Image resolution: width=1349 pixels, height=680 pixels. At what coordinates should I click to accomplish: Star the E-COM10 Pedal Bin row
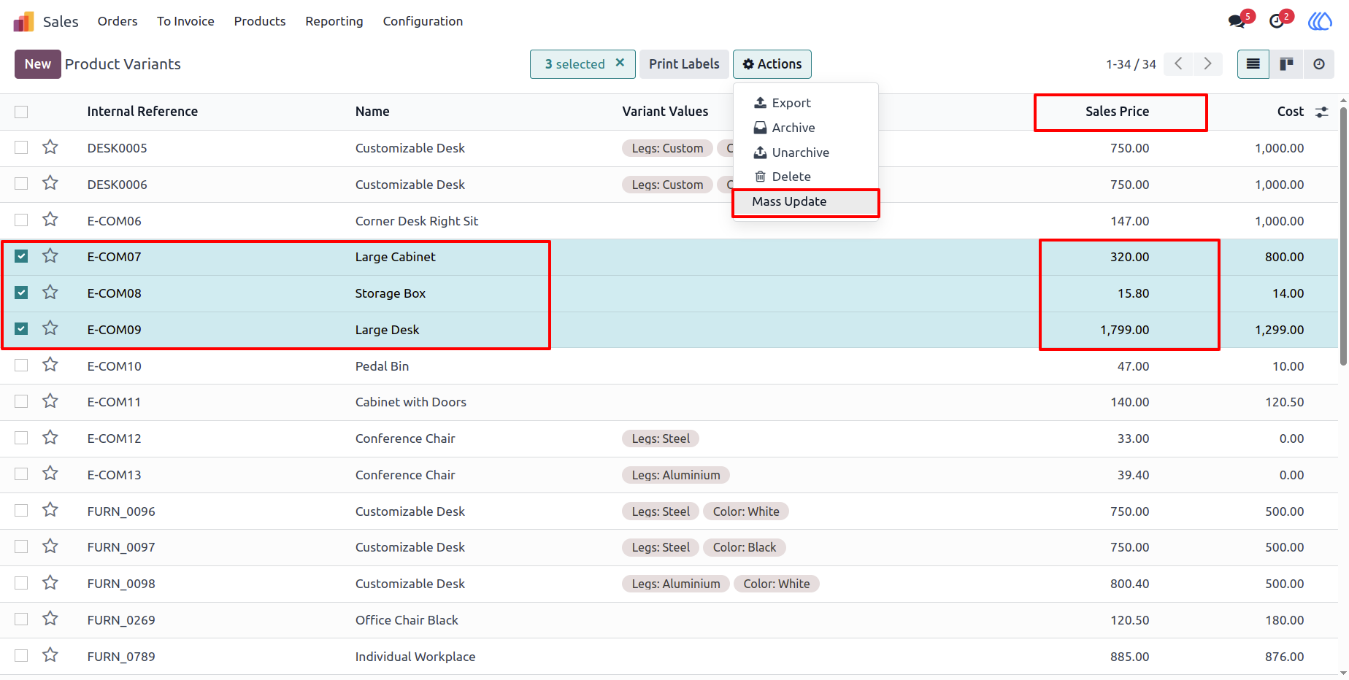tap(50, 365)
